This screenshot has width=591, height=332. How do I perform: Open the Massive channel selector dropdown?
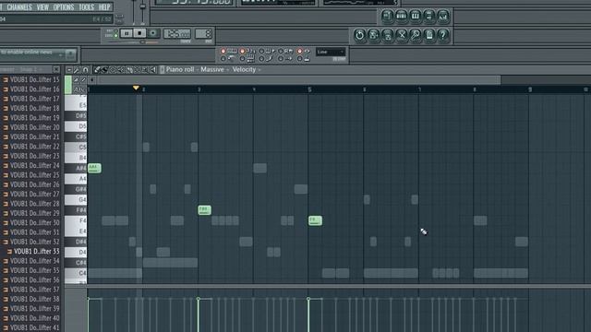click(214, 70)
